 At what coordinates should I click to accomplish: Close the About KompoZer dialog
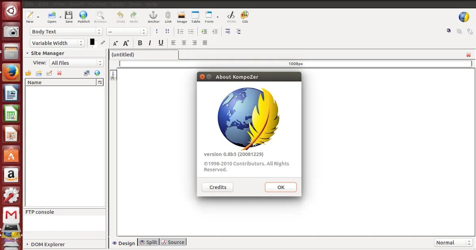(202, 77)
